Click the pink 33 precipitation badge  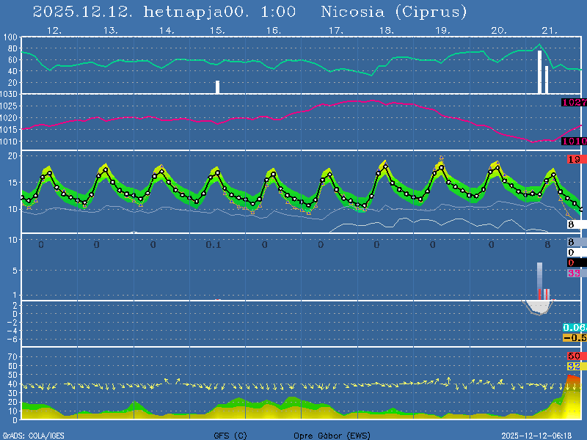(x=575, y=273)
